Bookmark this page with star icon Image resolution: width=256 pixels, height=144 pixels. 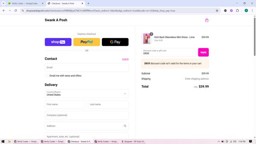click(217, 11)
